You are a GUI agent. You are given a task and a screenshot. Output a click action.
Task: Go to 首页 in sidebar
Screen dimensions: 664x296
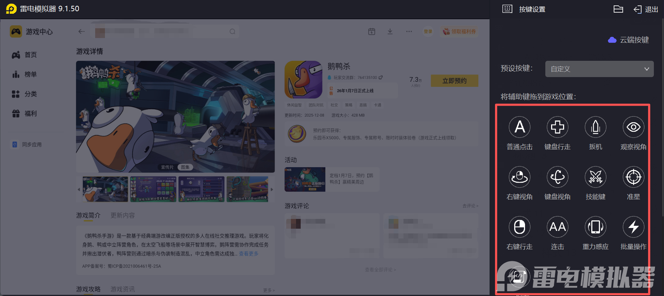click(x=24, y=55)
